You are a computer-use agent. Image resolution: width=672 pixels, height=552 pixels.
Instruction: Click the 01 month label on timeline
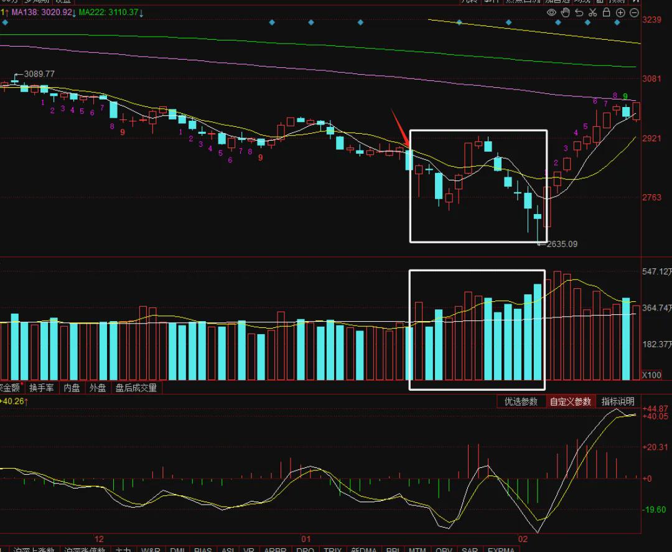(306, 539)
